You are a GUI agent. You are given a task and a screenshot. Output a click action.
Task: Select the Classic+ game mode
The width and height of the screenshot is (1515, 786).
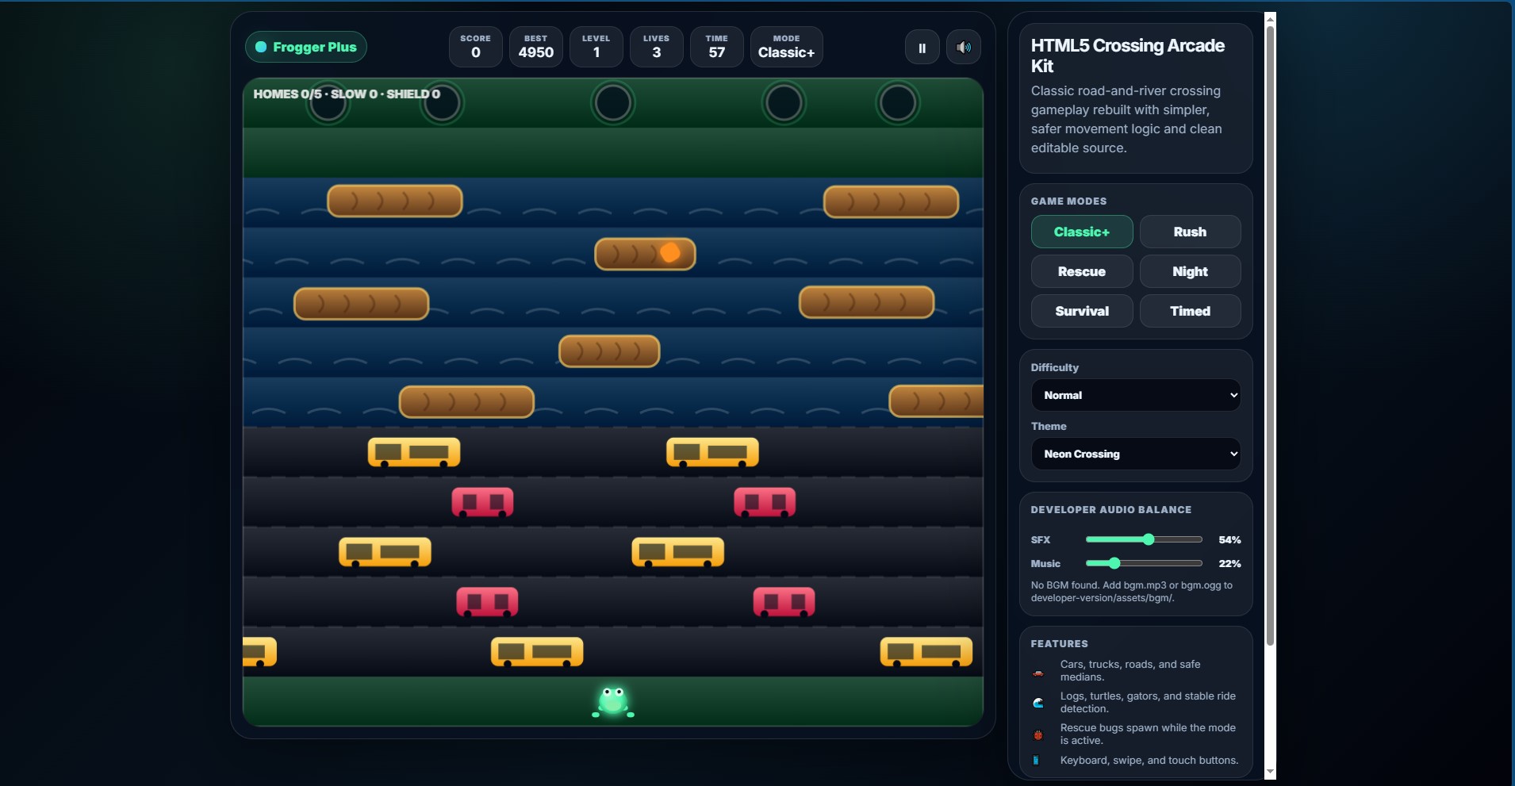(1082, 232)
